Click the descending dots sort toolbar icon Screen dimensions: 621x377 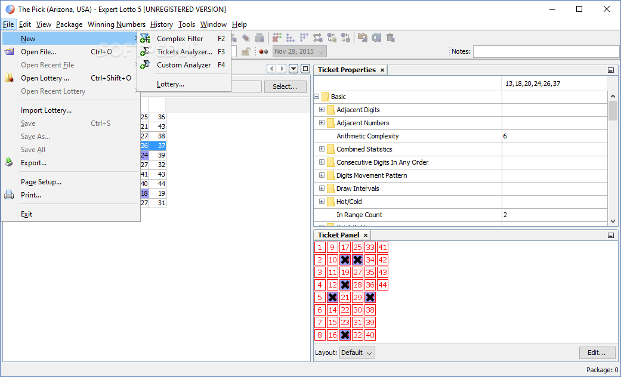[x=304, y=38]
